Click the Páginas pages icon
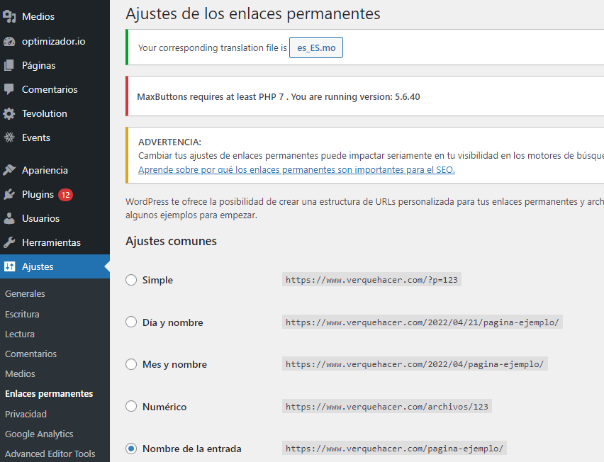This screenshot has width=604, height=462. pyautogui.click(x=9, y=65)
